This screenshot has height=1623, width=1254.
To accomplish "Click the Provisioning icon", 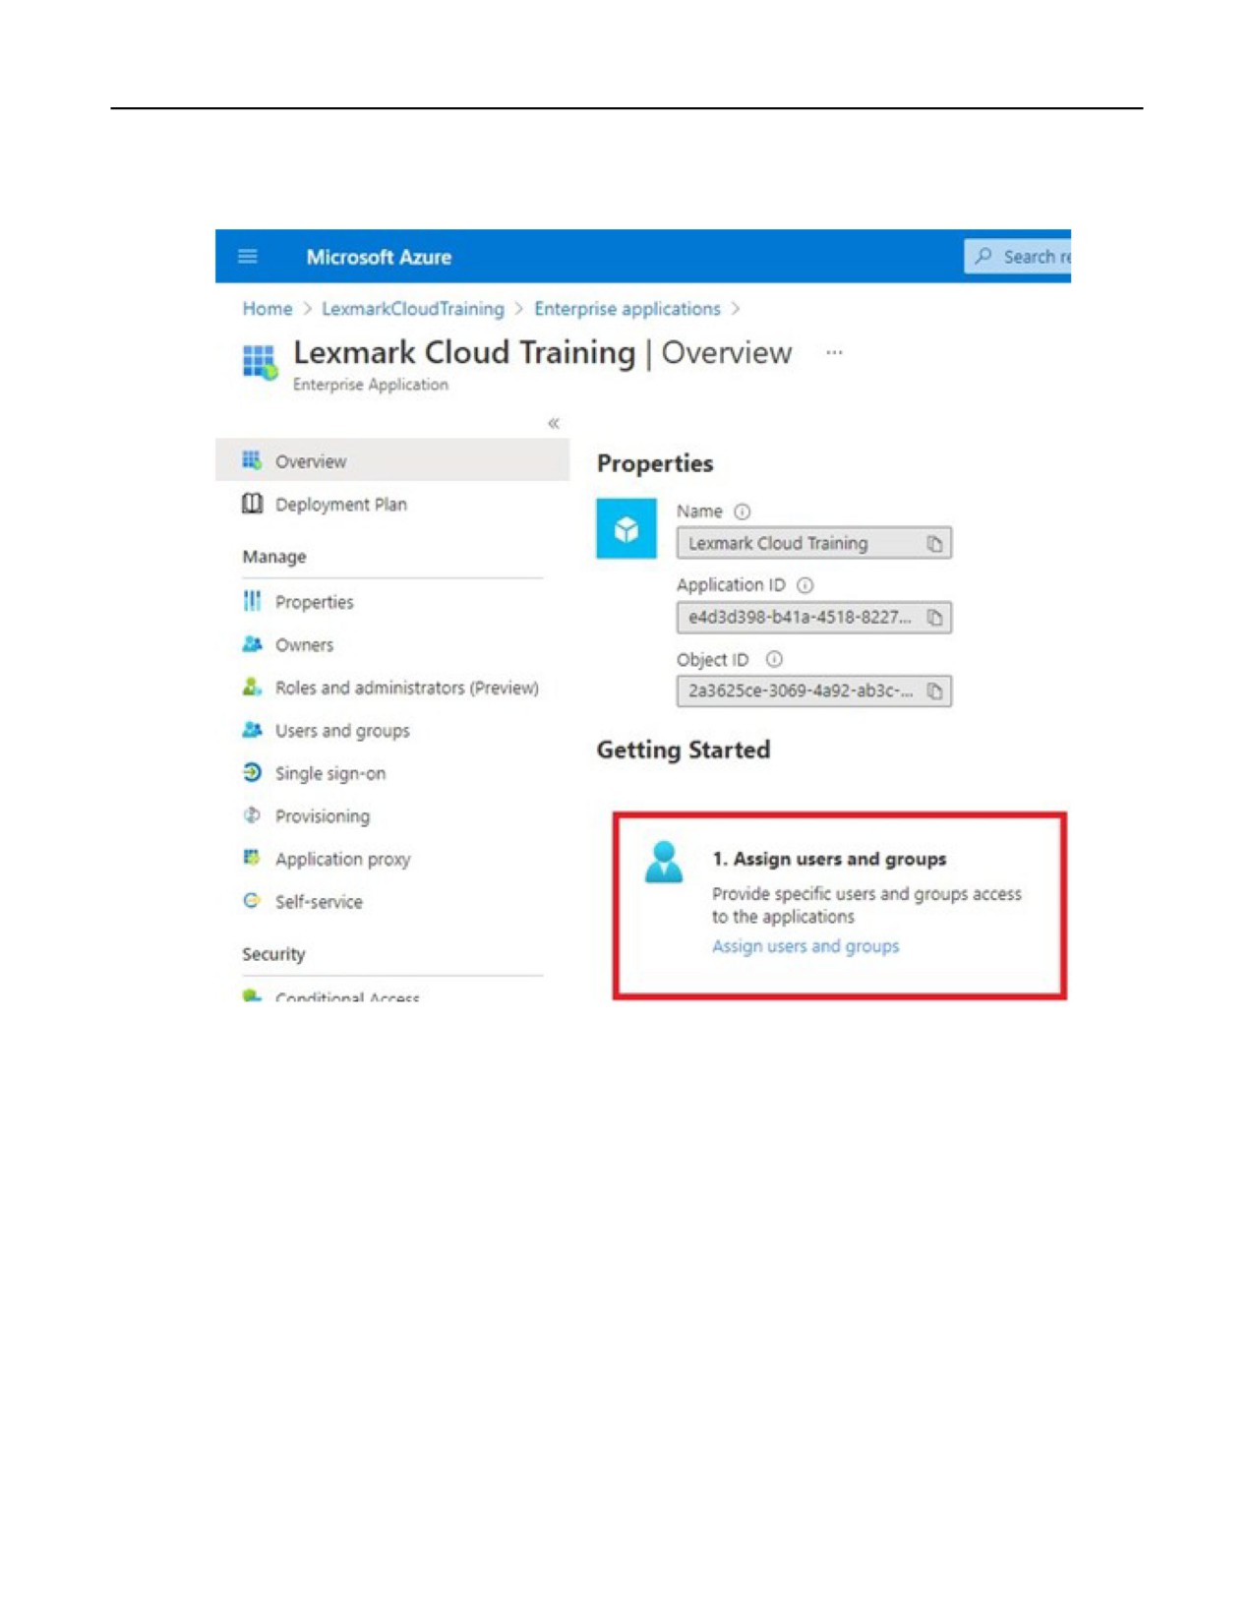I will click(x=252, y=814).
